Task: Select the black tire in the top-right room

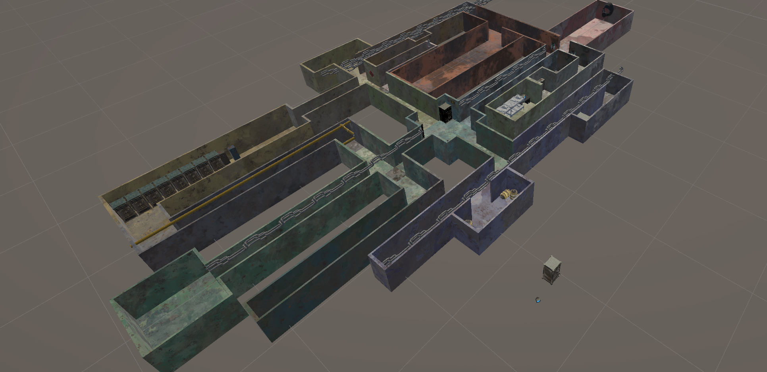Action: [608, 10]
